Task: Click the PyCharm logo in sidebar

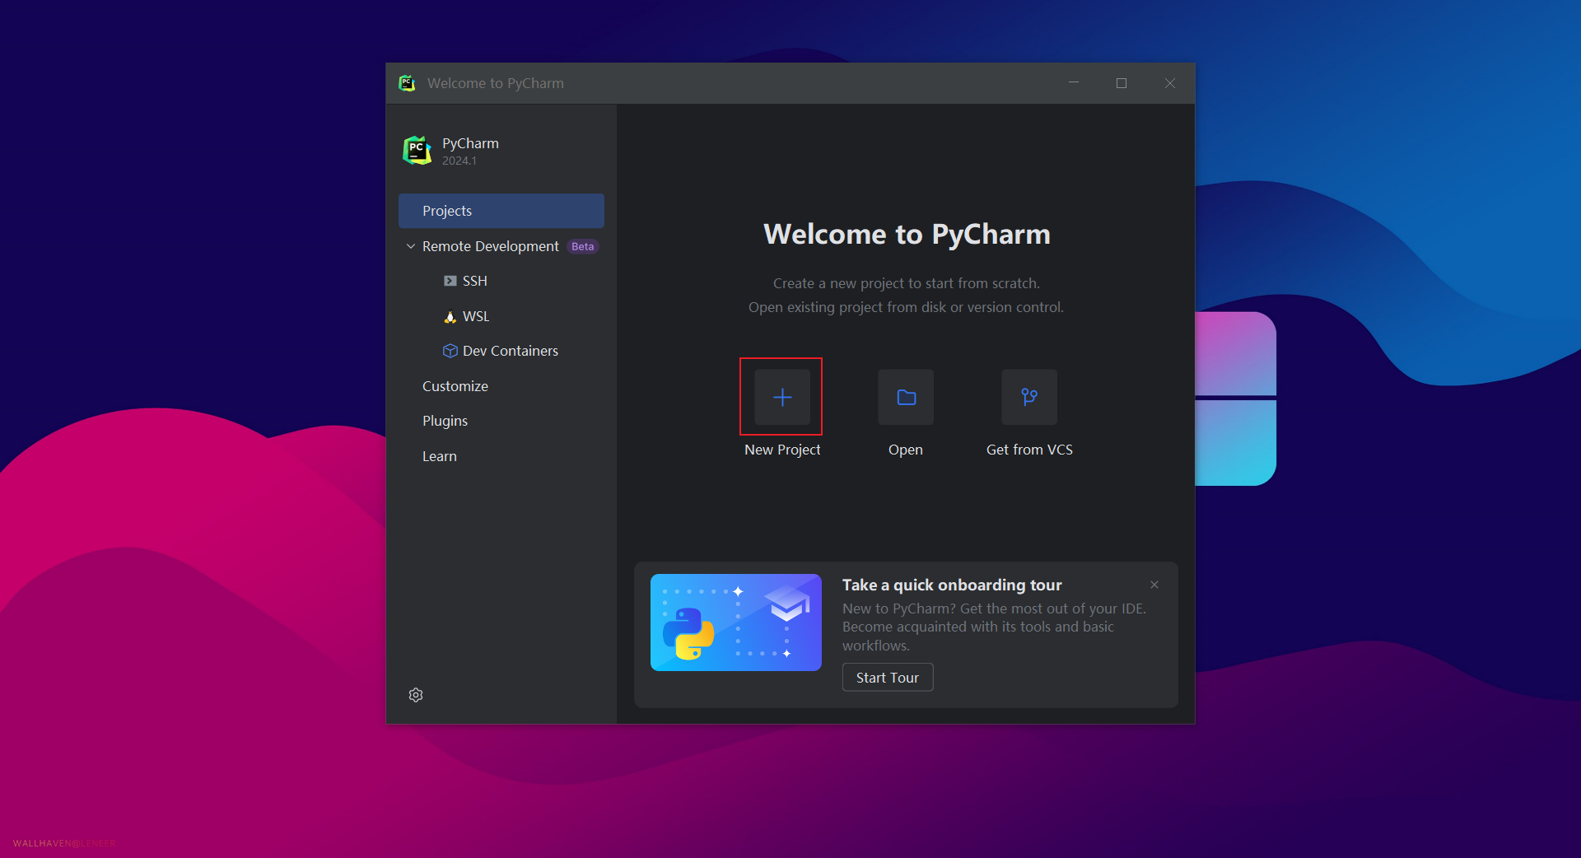Action: click(417, 151)
